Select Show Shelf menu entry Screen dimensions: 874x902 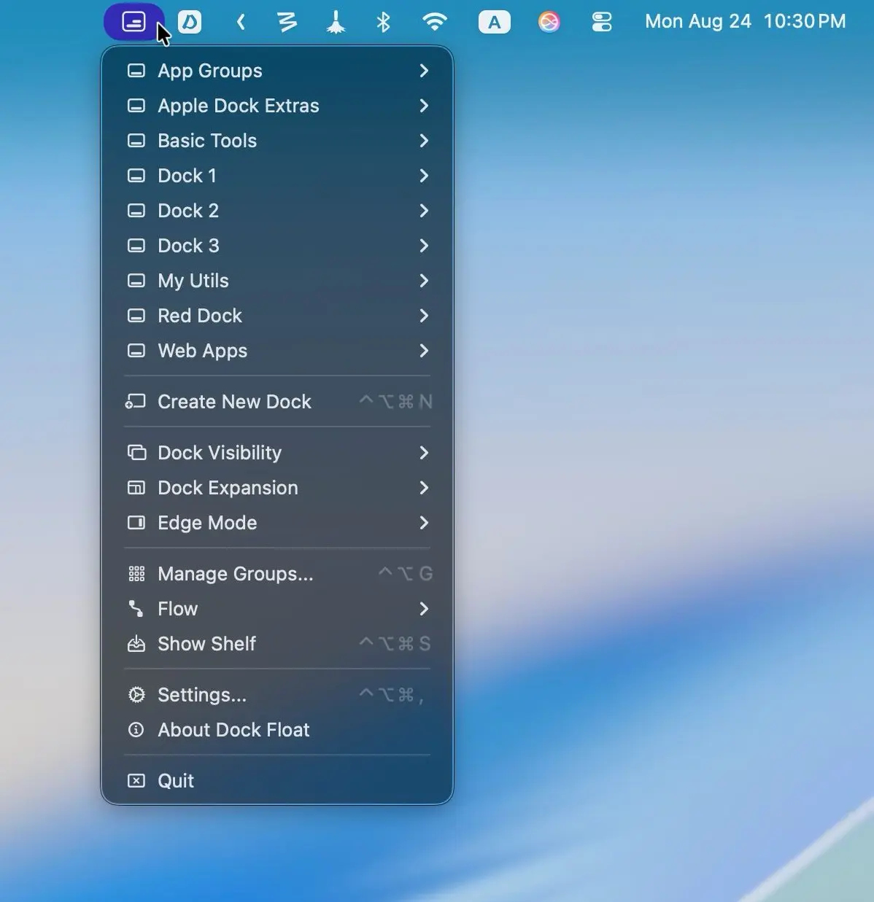pos(277,644)
